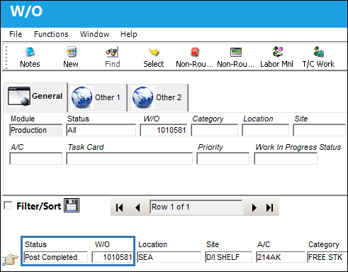Open the T/C Work icon
Screen dimensions: 348x272
[x=318, y=52]
